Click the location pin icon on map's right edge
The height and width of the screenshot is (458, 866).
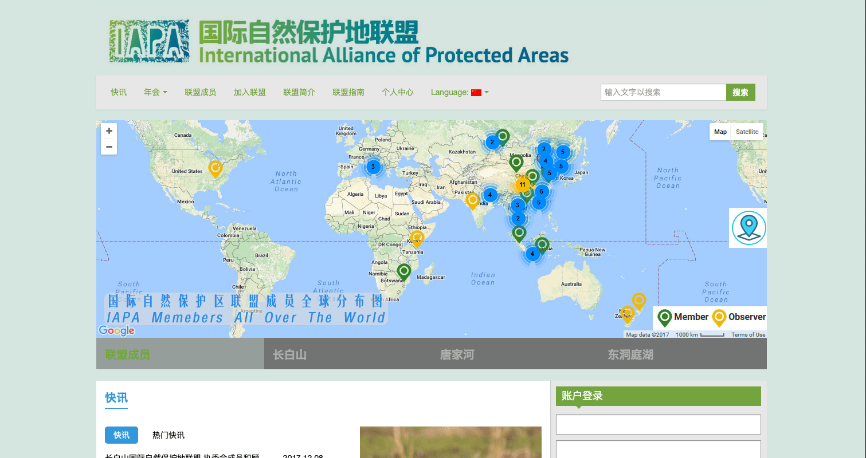coord(749,227)
